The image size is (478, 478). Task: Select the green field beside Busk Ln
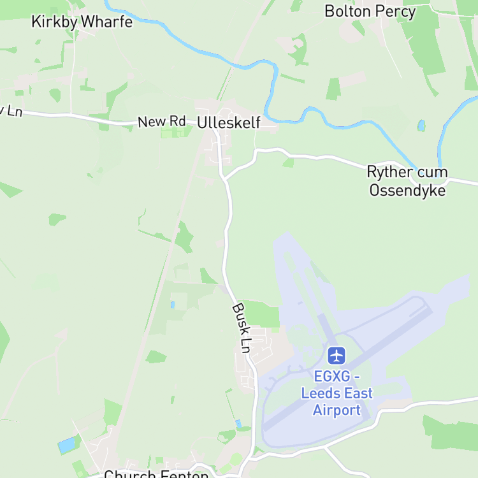261,314
